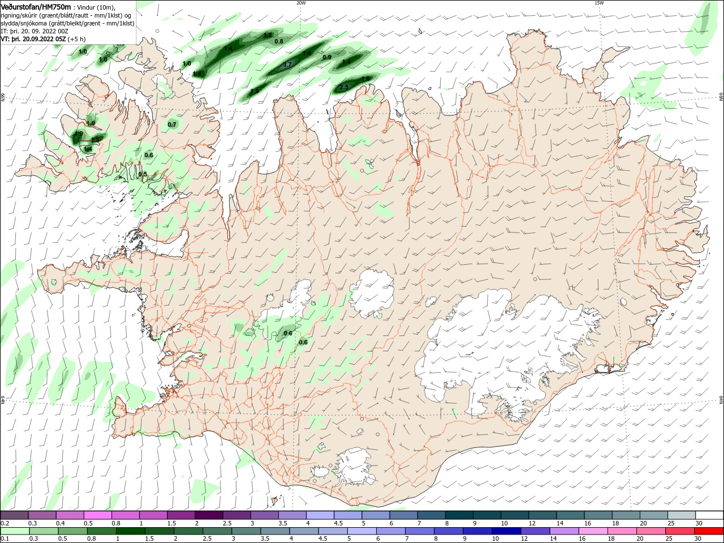
Task: Click the 0.7 precipitation value on map
Action: [172, 124]
